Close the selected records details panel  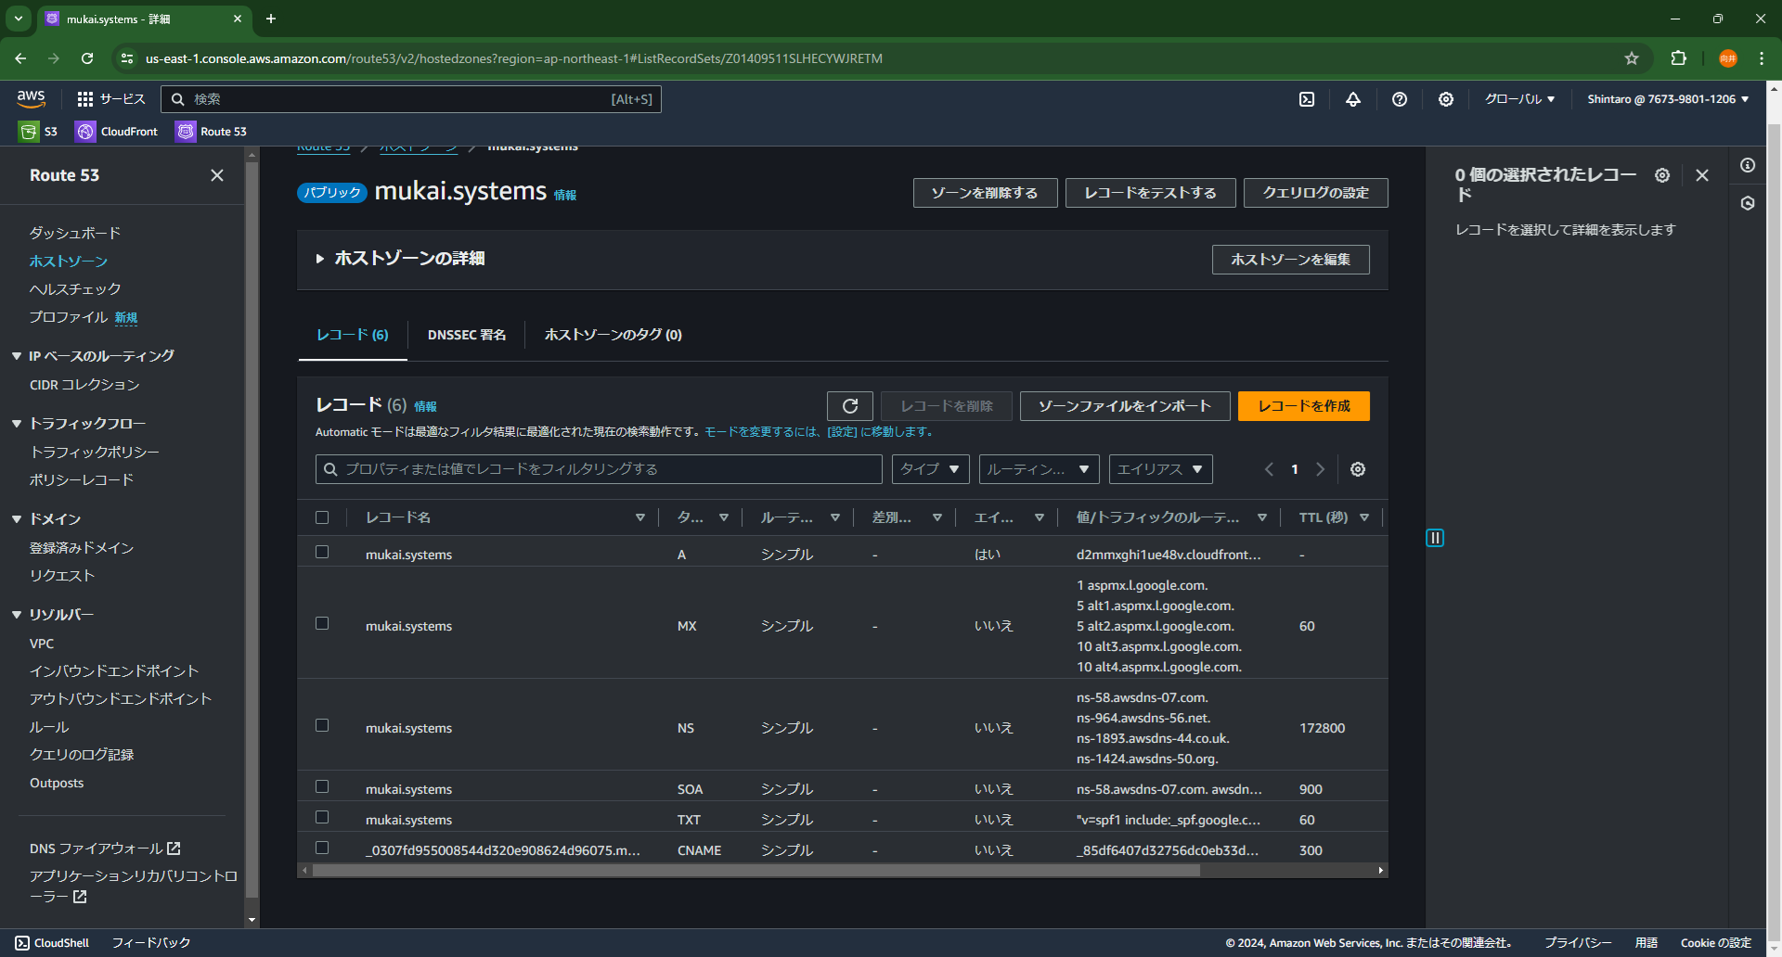[x=1702, y=175]
